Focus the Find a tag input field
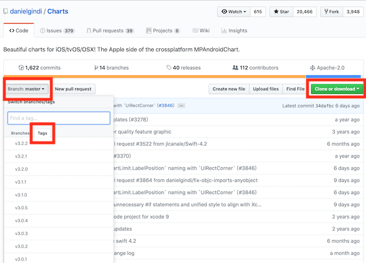Viewport: 366px width, 263px height. [x=59, y=118]
